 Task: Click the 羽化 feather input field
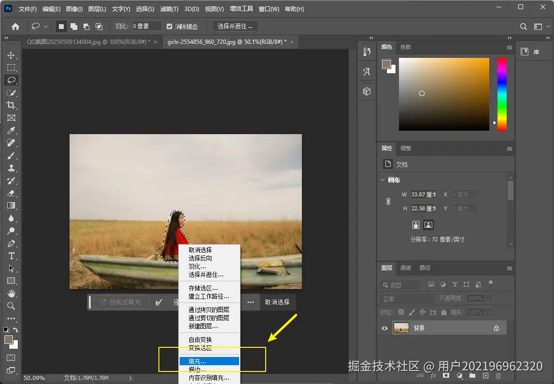pyautogui.click(x=147, y=27)
